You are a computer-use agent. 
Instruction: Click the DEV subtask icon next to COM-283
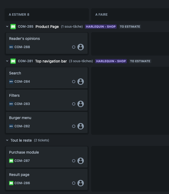tap(11, 104)
